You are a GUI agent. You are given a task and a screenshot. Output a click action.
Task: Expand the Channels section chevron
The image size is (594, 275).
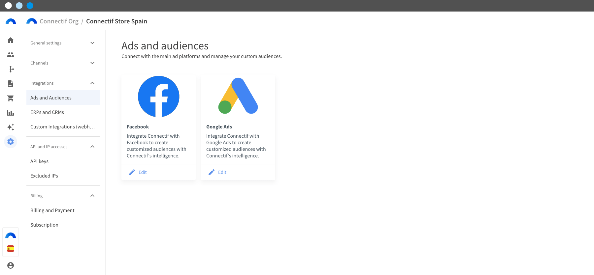tap(92, 63)
